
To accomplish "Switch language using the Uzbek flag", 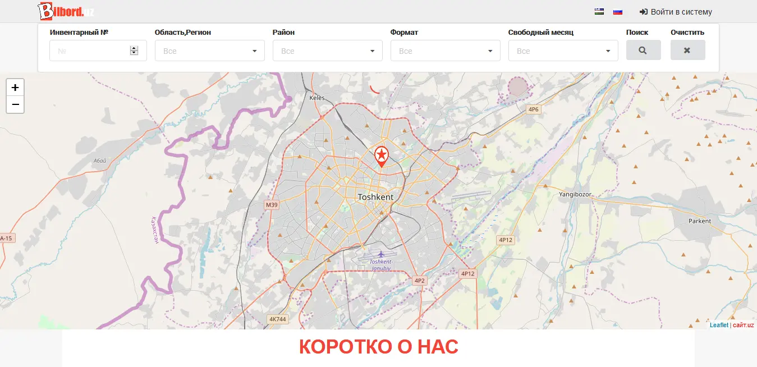I will (x=599, y=12).
